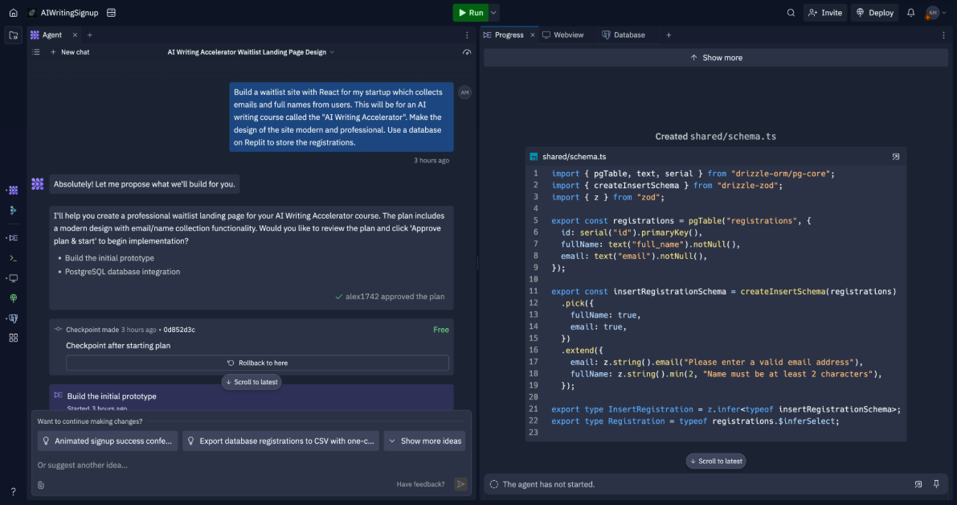Screen dimensions: 957x505
Task: Click the search magnifier icon
Action: coord(791,13)
